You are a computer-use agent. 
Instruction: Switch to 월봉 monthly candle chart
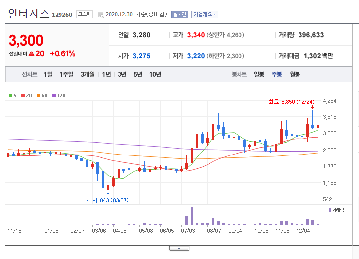295,74
